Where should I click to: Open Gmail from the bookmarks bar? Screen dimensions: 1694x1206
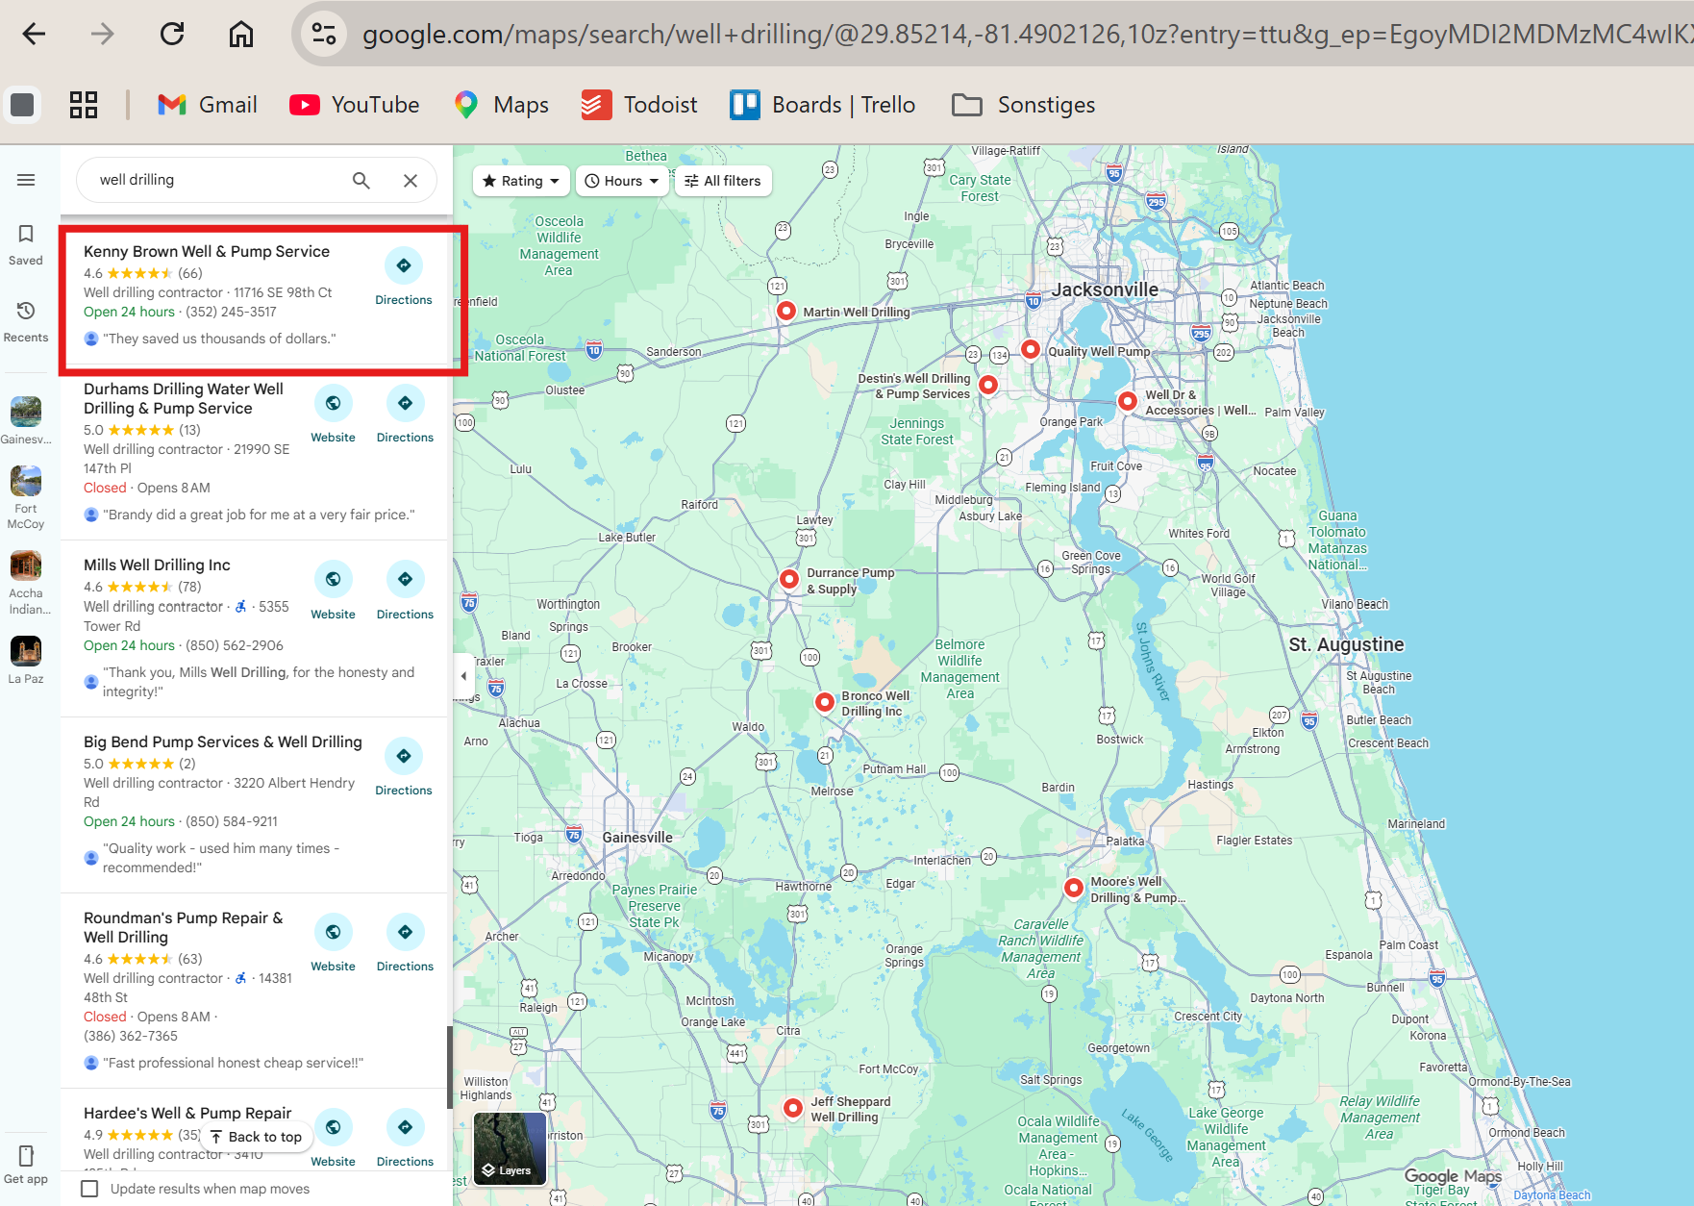pos(206,104)
